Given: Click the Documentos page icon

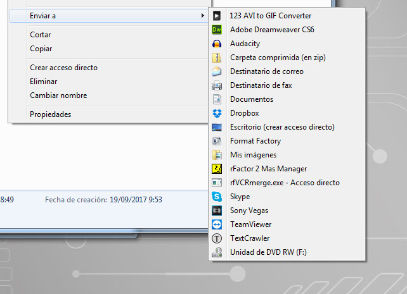Looking at the screenshot, I should click(217, 99).
